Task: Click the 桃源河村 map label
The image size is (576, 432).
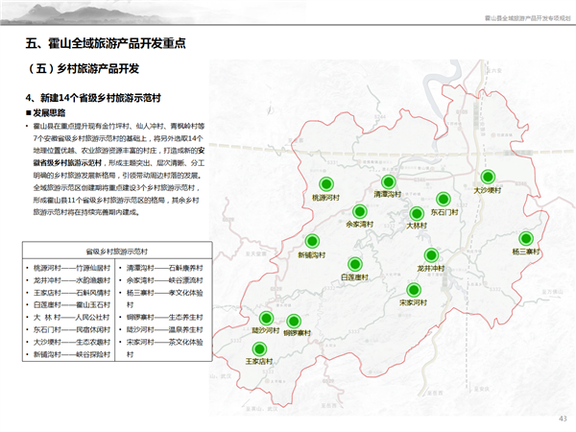Action: pyautogui.click(x=325, y=198)
